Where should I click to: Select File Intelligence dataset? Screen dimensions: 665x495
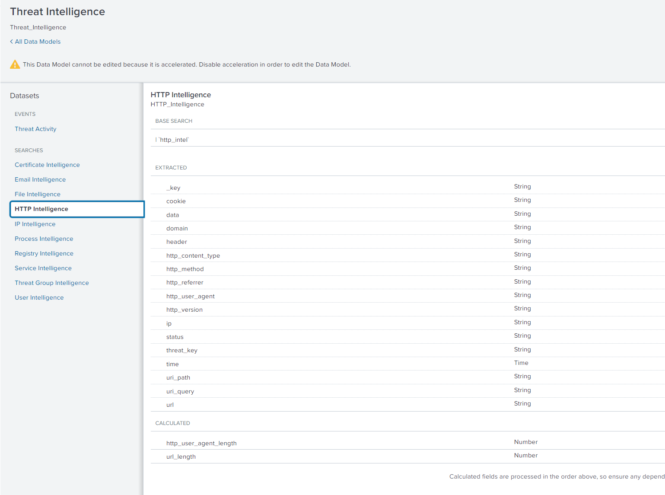[38, 194]
